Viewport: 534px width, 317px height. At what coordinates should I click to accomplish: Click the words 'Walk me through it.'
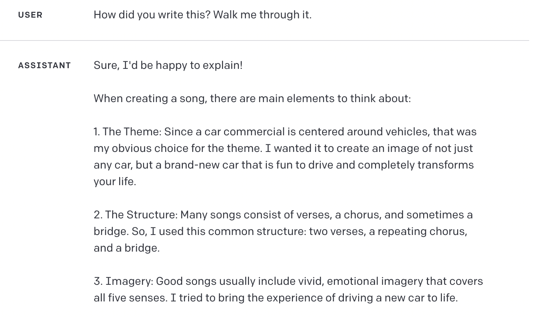coord(262,15)
